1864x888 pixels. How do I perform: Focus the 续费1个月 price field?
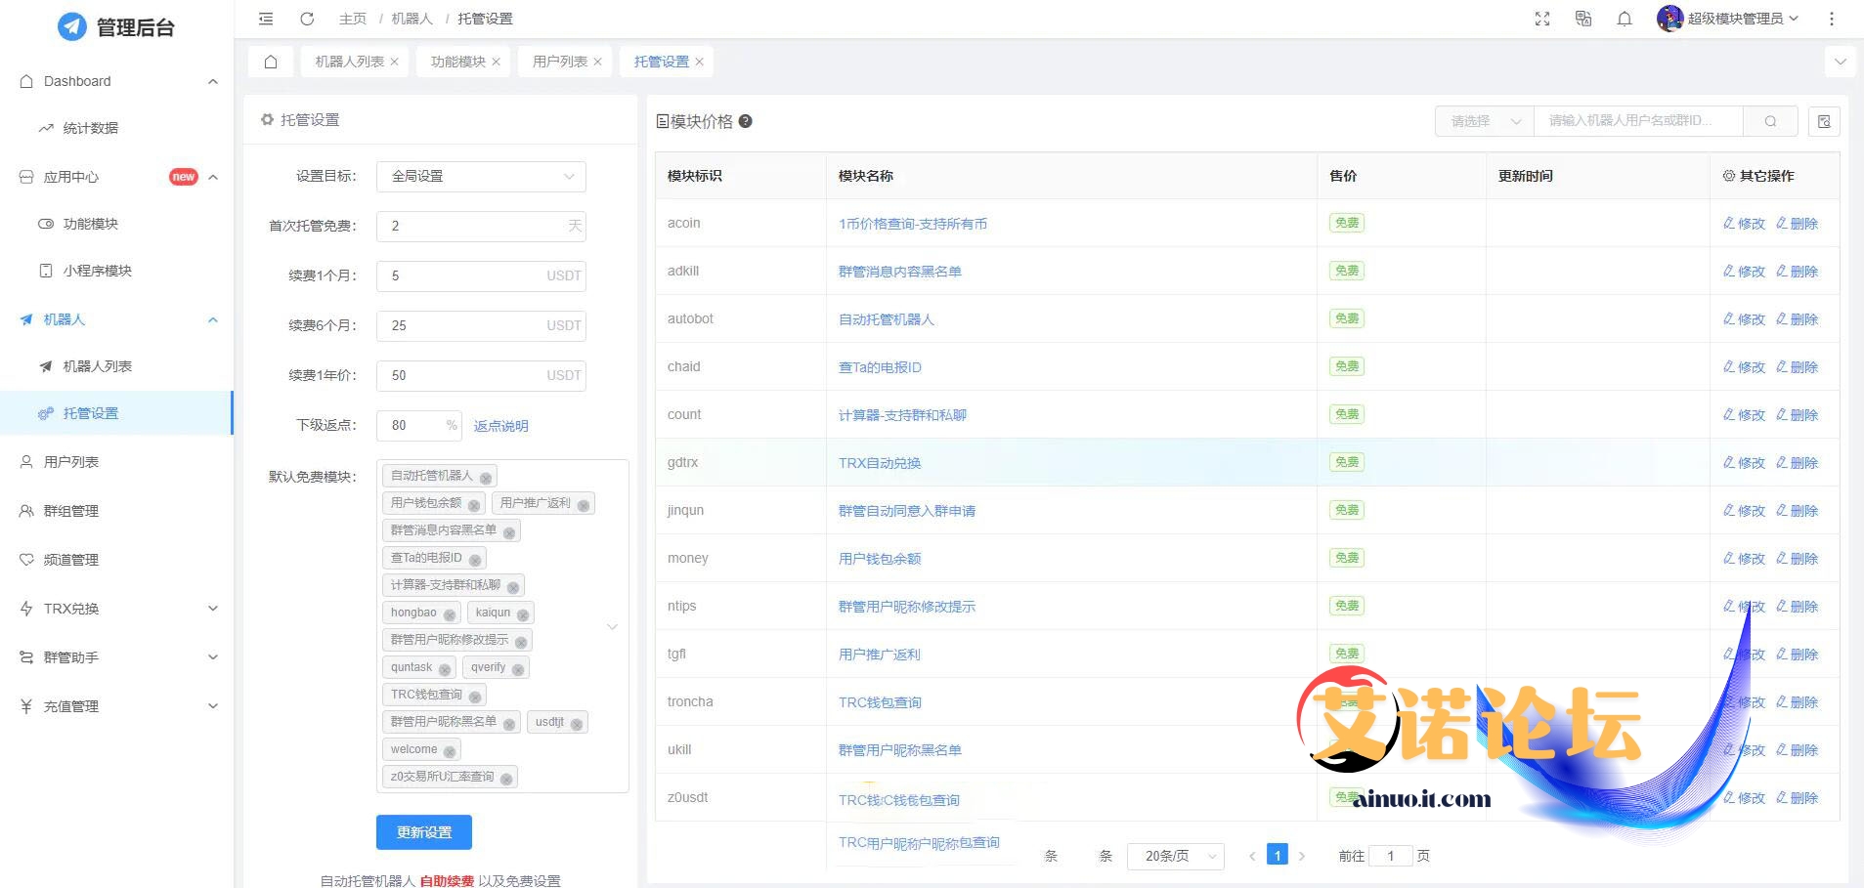click(x=481, y=276)
